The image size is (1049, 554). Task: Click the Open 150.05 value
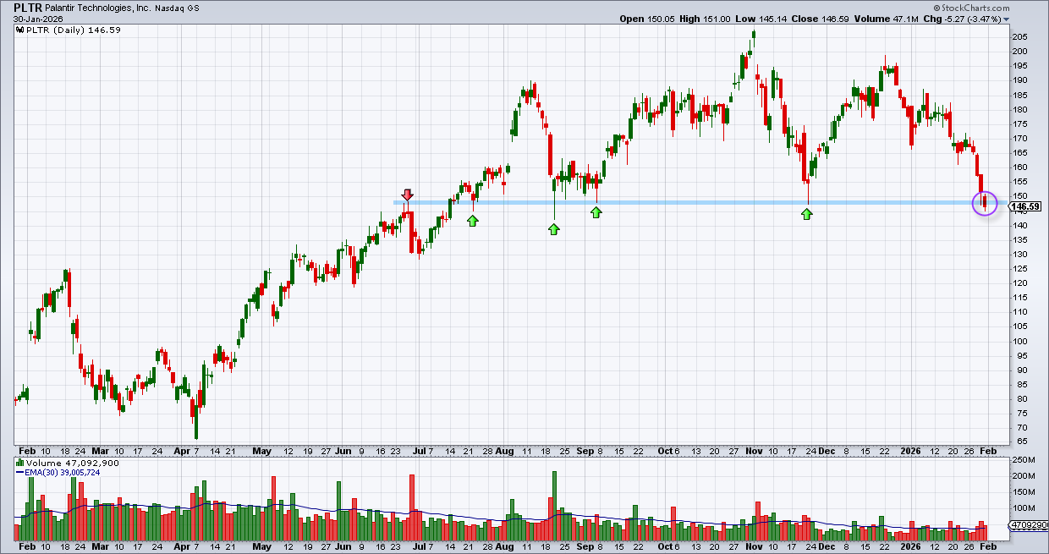tap(649, 18)
